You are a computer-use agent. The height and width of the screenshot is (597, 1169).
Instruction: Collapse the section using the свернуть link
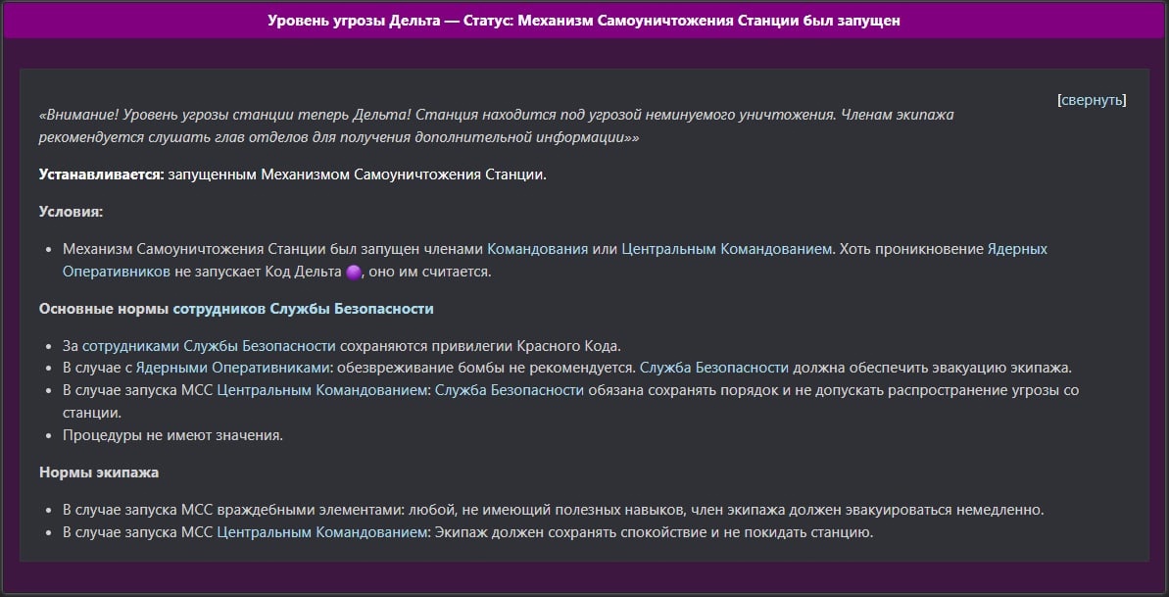[1092, 100]
